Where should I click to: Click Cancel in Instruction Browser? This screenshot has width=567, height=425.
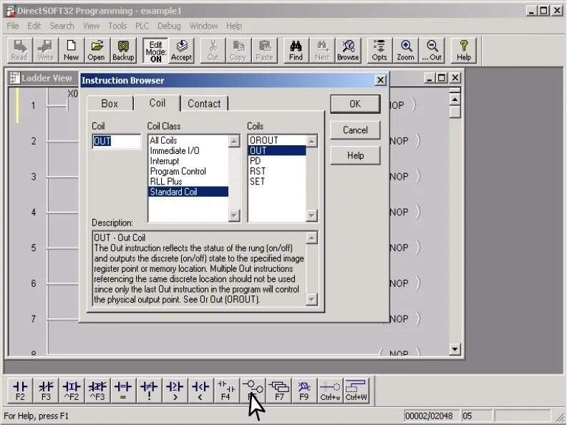pyautogui.click(x=355, y=130)
